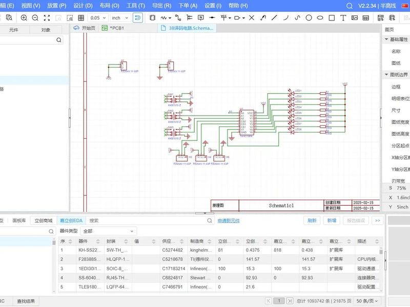Open the 工具 (T) menu
The height and width of the screenshot is (307, 410).
(136, 6)
